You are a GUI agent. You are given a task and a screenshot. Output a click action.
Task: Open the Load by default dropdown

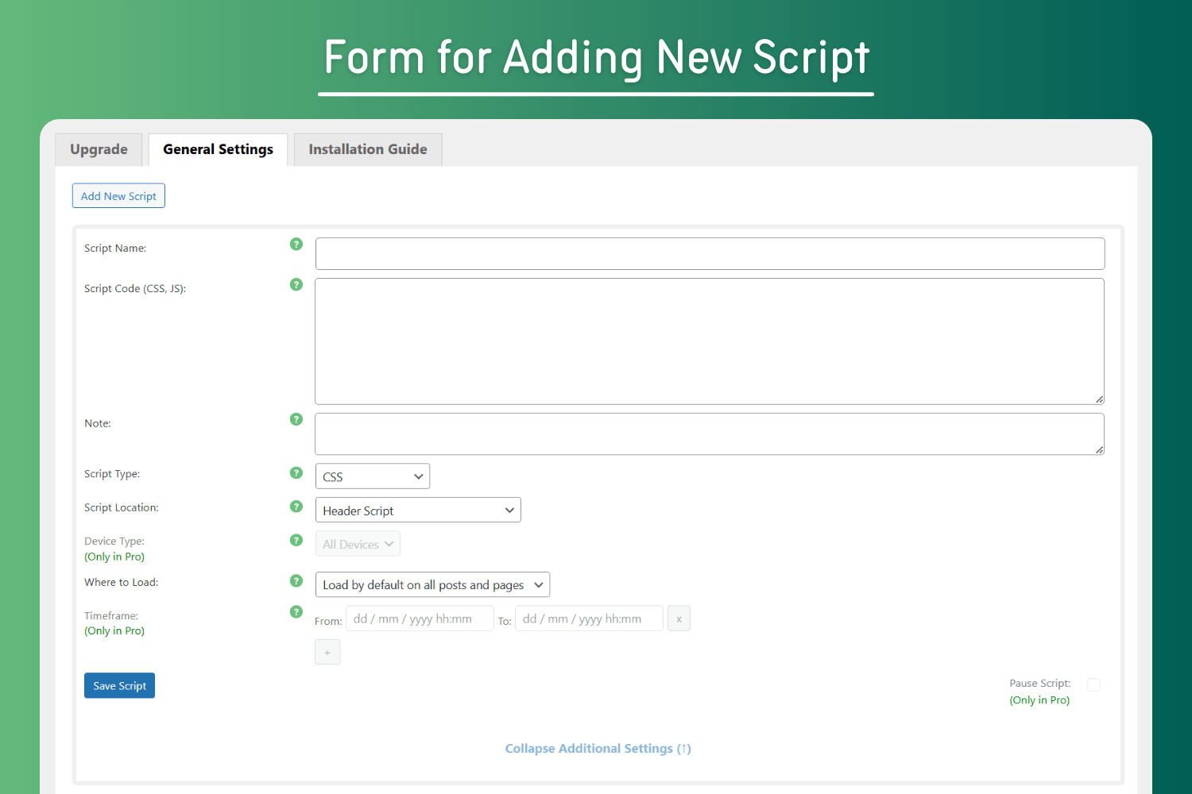tap(432, 584)
